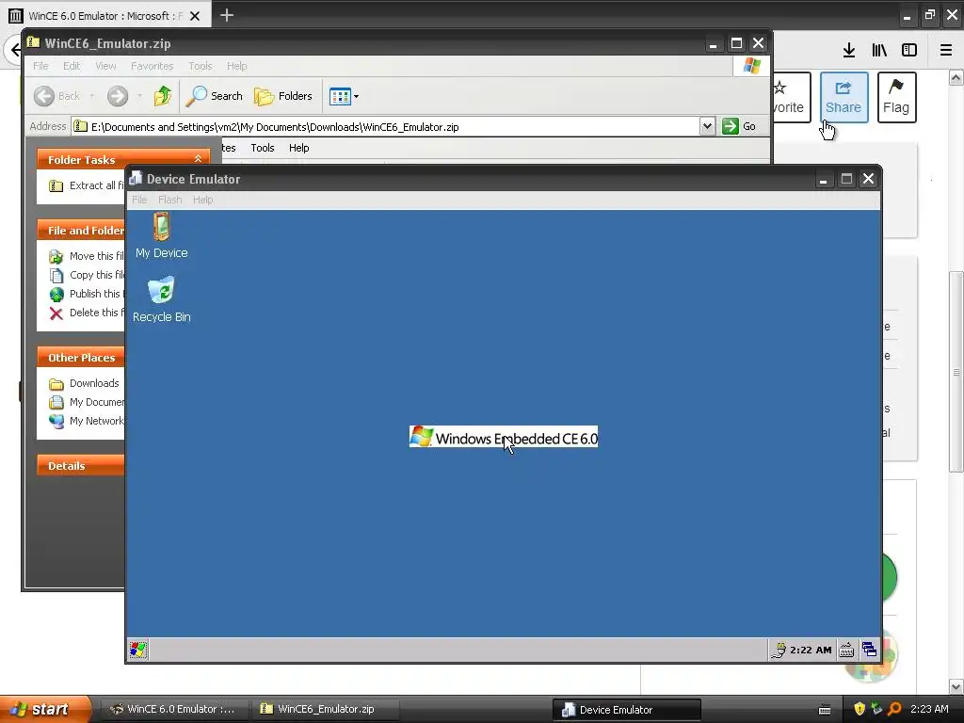Show CE desktop tray icon
This screenshot has width=964, height=723.
point(869,650)
